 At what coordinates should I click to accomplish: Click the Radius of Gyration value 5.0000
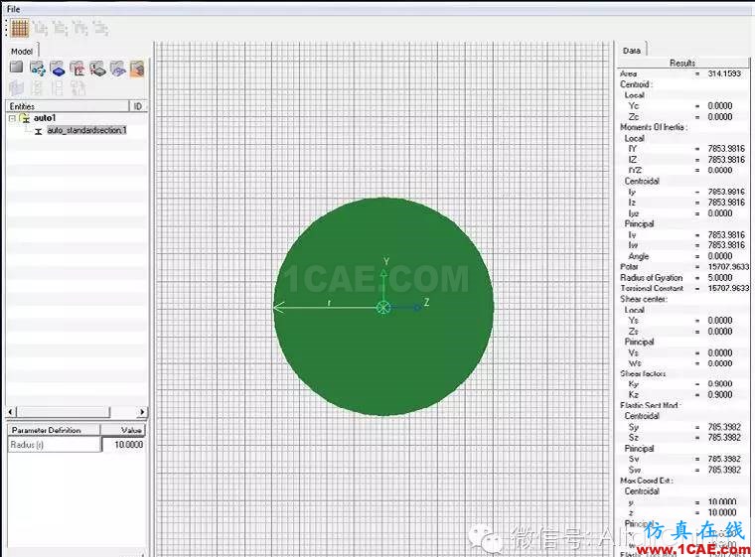tap(720, 277)
